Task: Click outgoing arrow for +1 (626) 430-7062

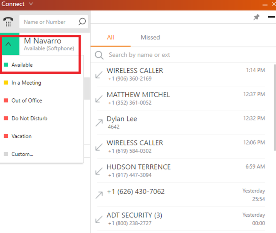Action: [x=99, y=195]
